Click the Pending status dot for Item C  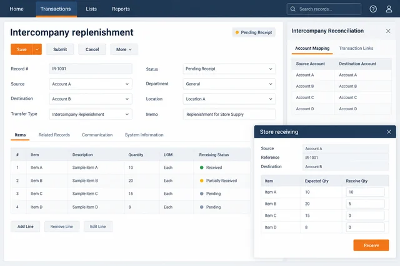point(201,194)
